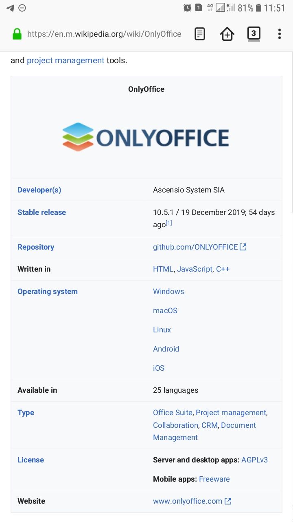
Task: Open the Document Management link
Action: 205,431
